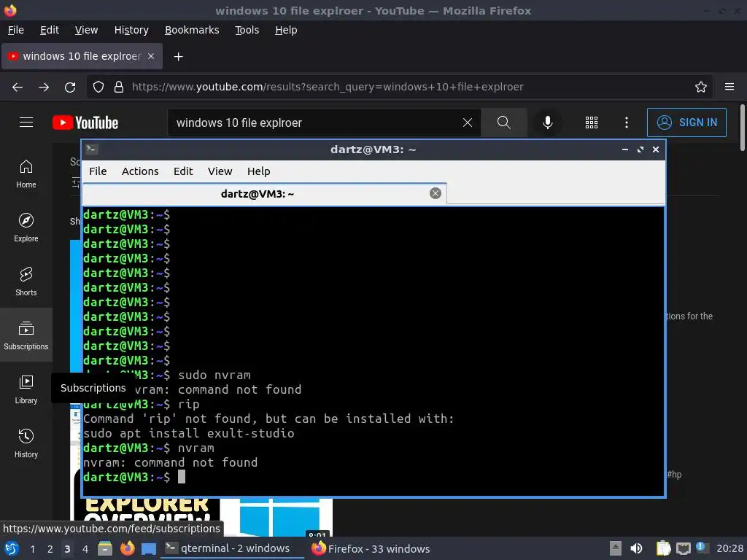Click inside the YouTube search field
Screen dimensions: 747x560
[x=314, y=122]
